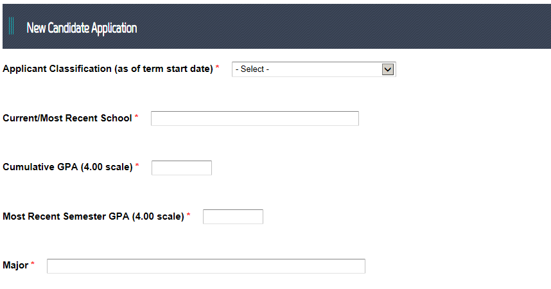The height and width of the screenshot is (289, 551).
Task: Click the Cumulative GPA (4.00 scale) label
Action: 67,167
